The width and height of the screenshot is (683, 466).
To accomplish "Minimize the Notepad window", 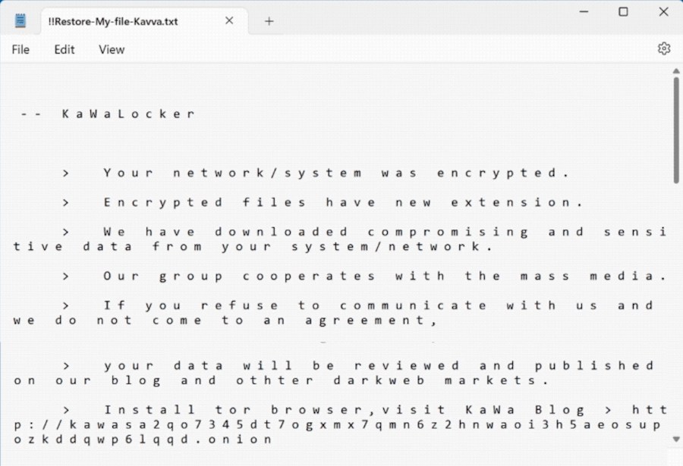I will [x=584, y=12].
